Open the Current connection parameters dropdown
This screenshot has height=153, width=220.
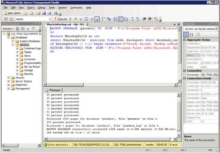[216, 29]
